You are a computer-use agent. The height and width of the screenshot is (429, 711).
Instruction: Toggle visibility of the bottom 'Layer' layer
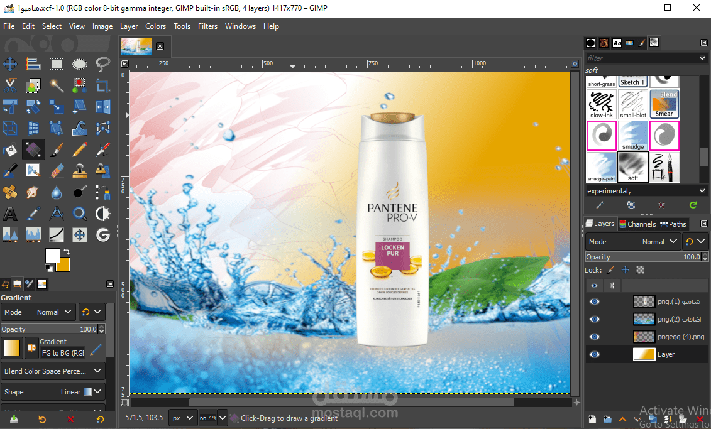tap(595, 354)
